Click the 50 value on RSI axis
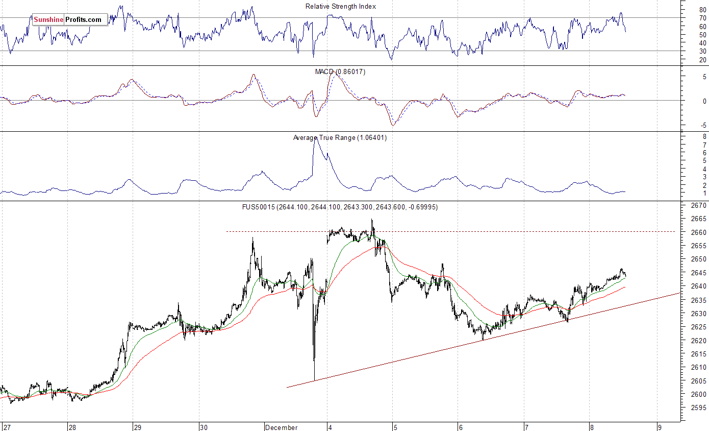 click(703, 35)
